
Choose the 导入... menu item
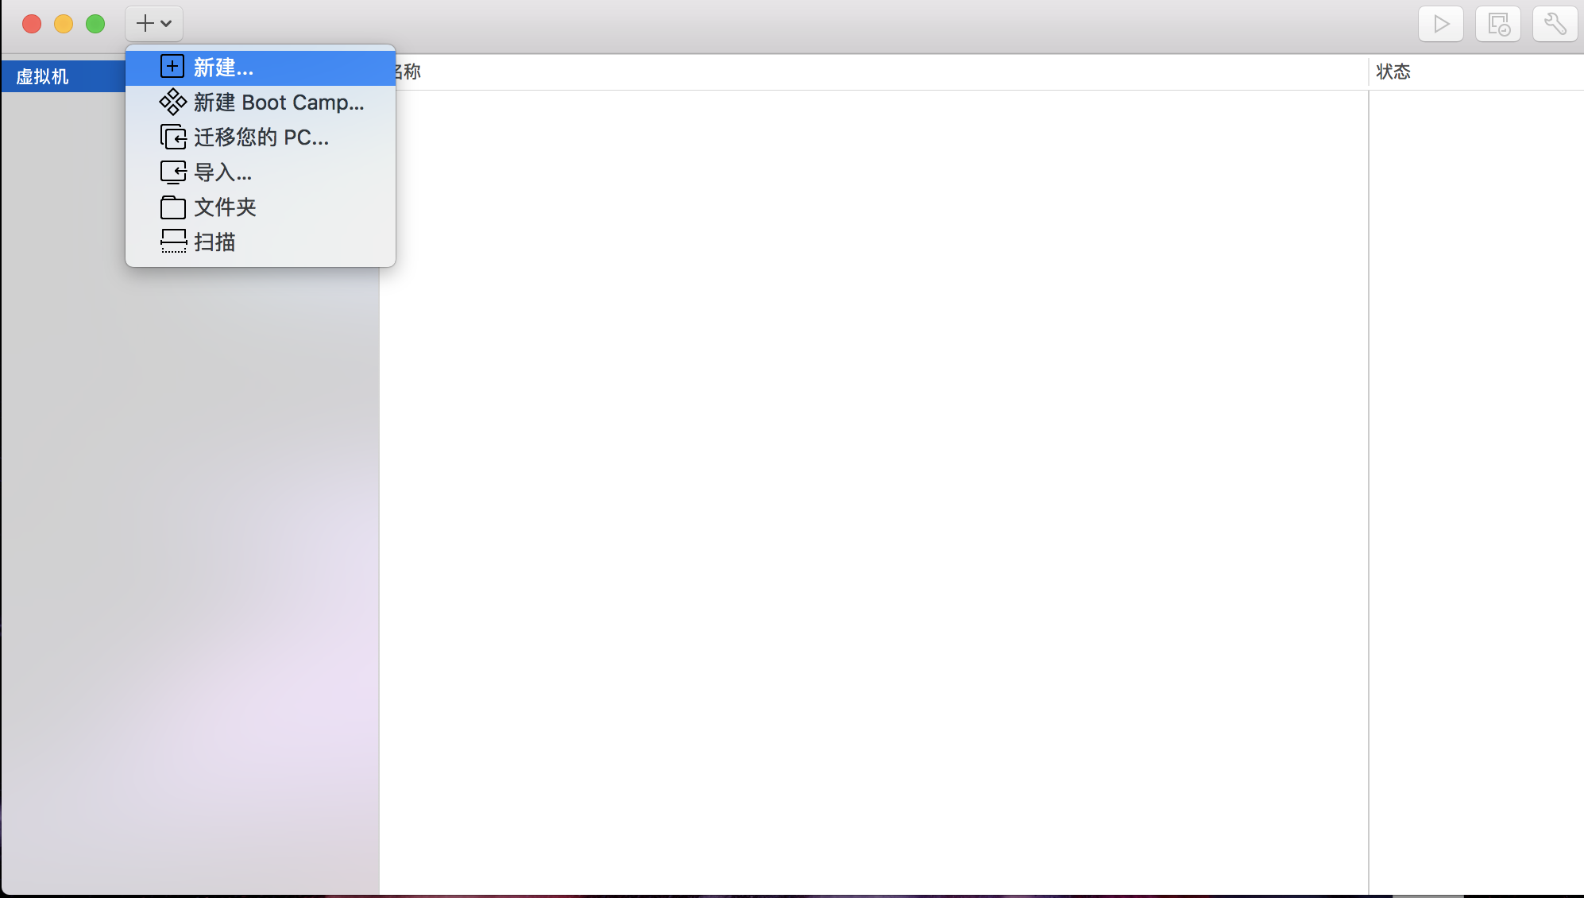click(x=261, y=172)
